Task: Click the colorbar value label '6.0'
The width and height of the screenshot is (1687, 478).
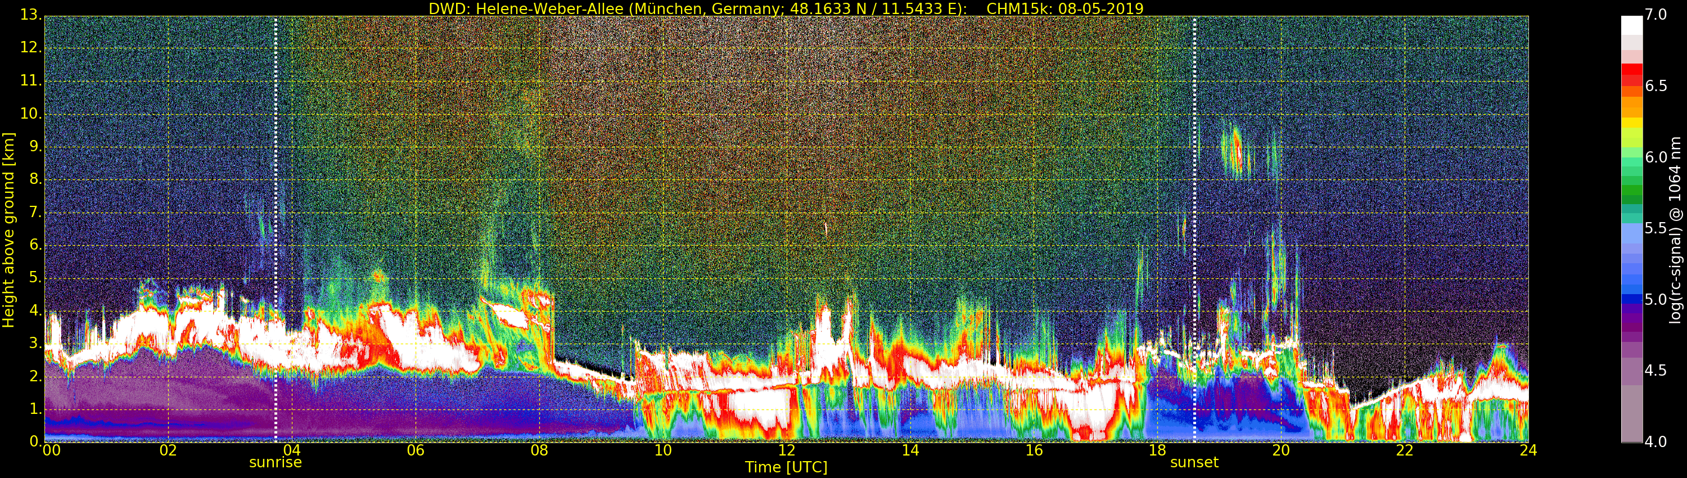Action: (x=1656, y=157)
